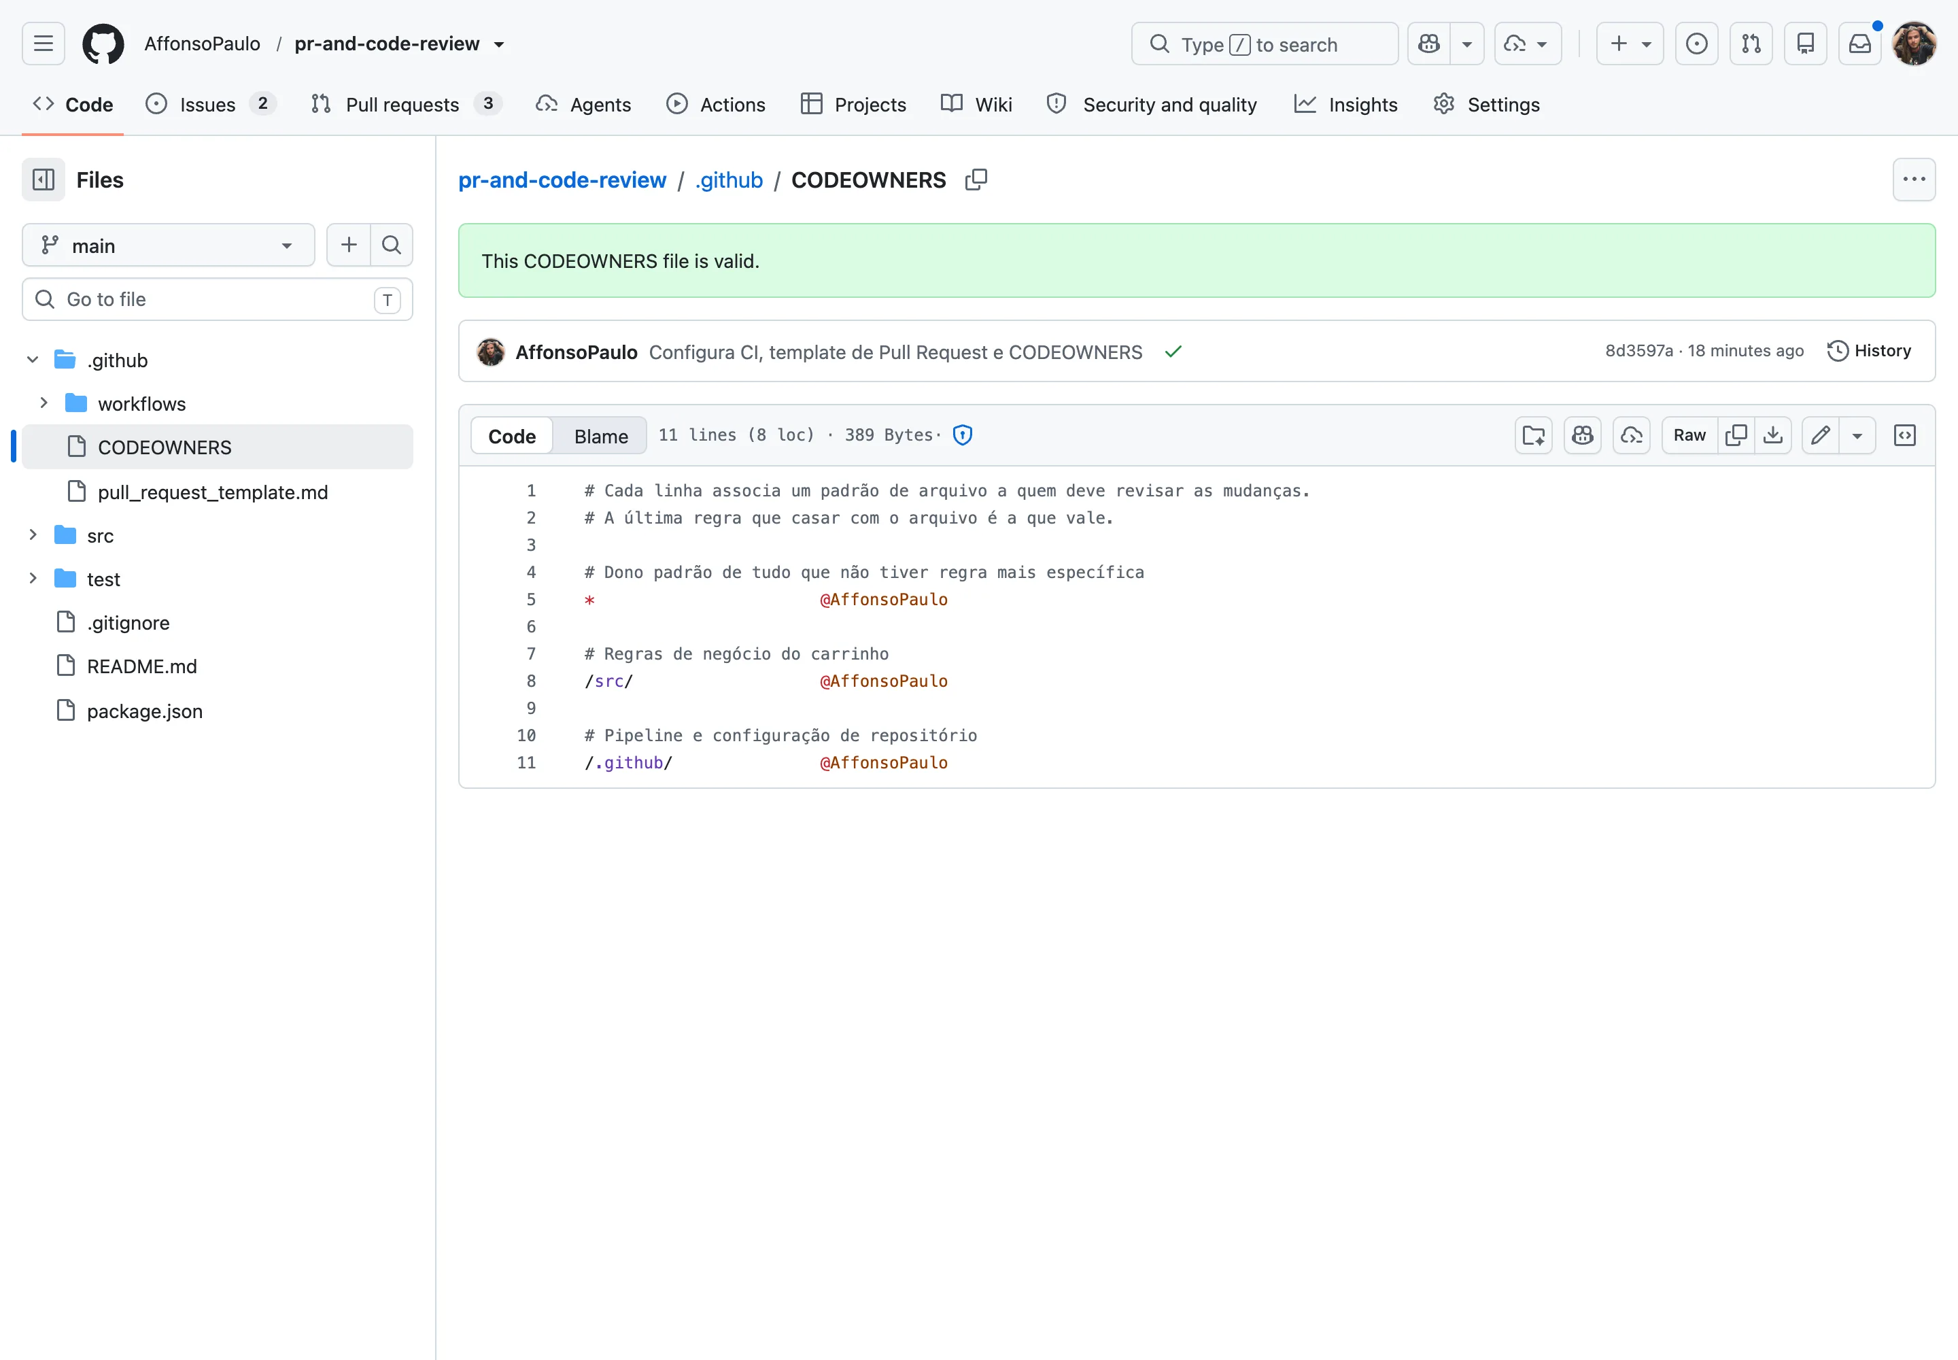The height and width of the screenshot is (1360, 1958).
Task: Open the Copilot dropdown arrow in header
Action: point(1467,44)
